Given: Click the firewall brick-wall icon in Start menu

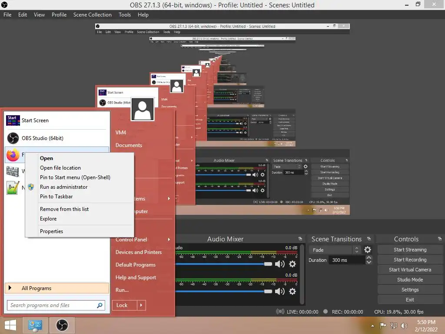Looking at the screenshot, I should 13,171.
